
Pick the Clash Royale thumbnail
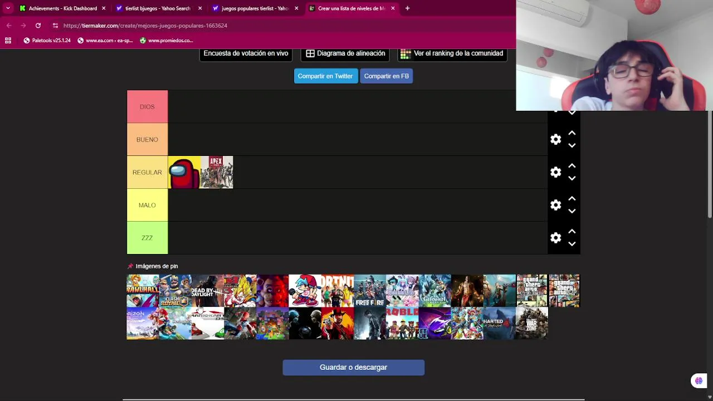click(x=175, y=291)
